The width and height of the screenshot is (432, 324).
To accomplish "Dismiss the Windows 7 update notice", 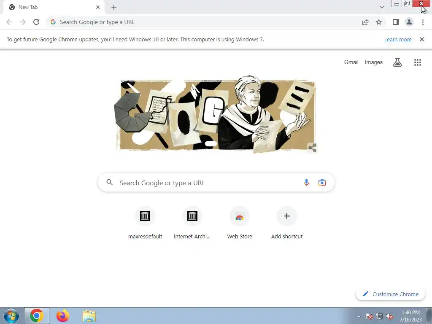I will pos(421,39).
